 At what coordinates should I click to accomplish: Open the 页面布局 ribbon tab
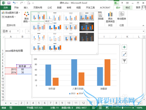coord(38,8)
